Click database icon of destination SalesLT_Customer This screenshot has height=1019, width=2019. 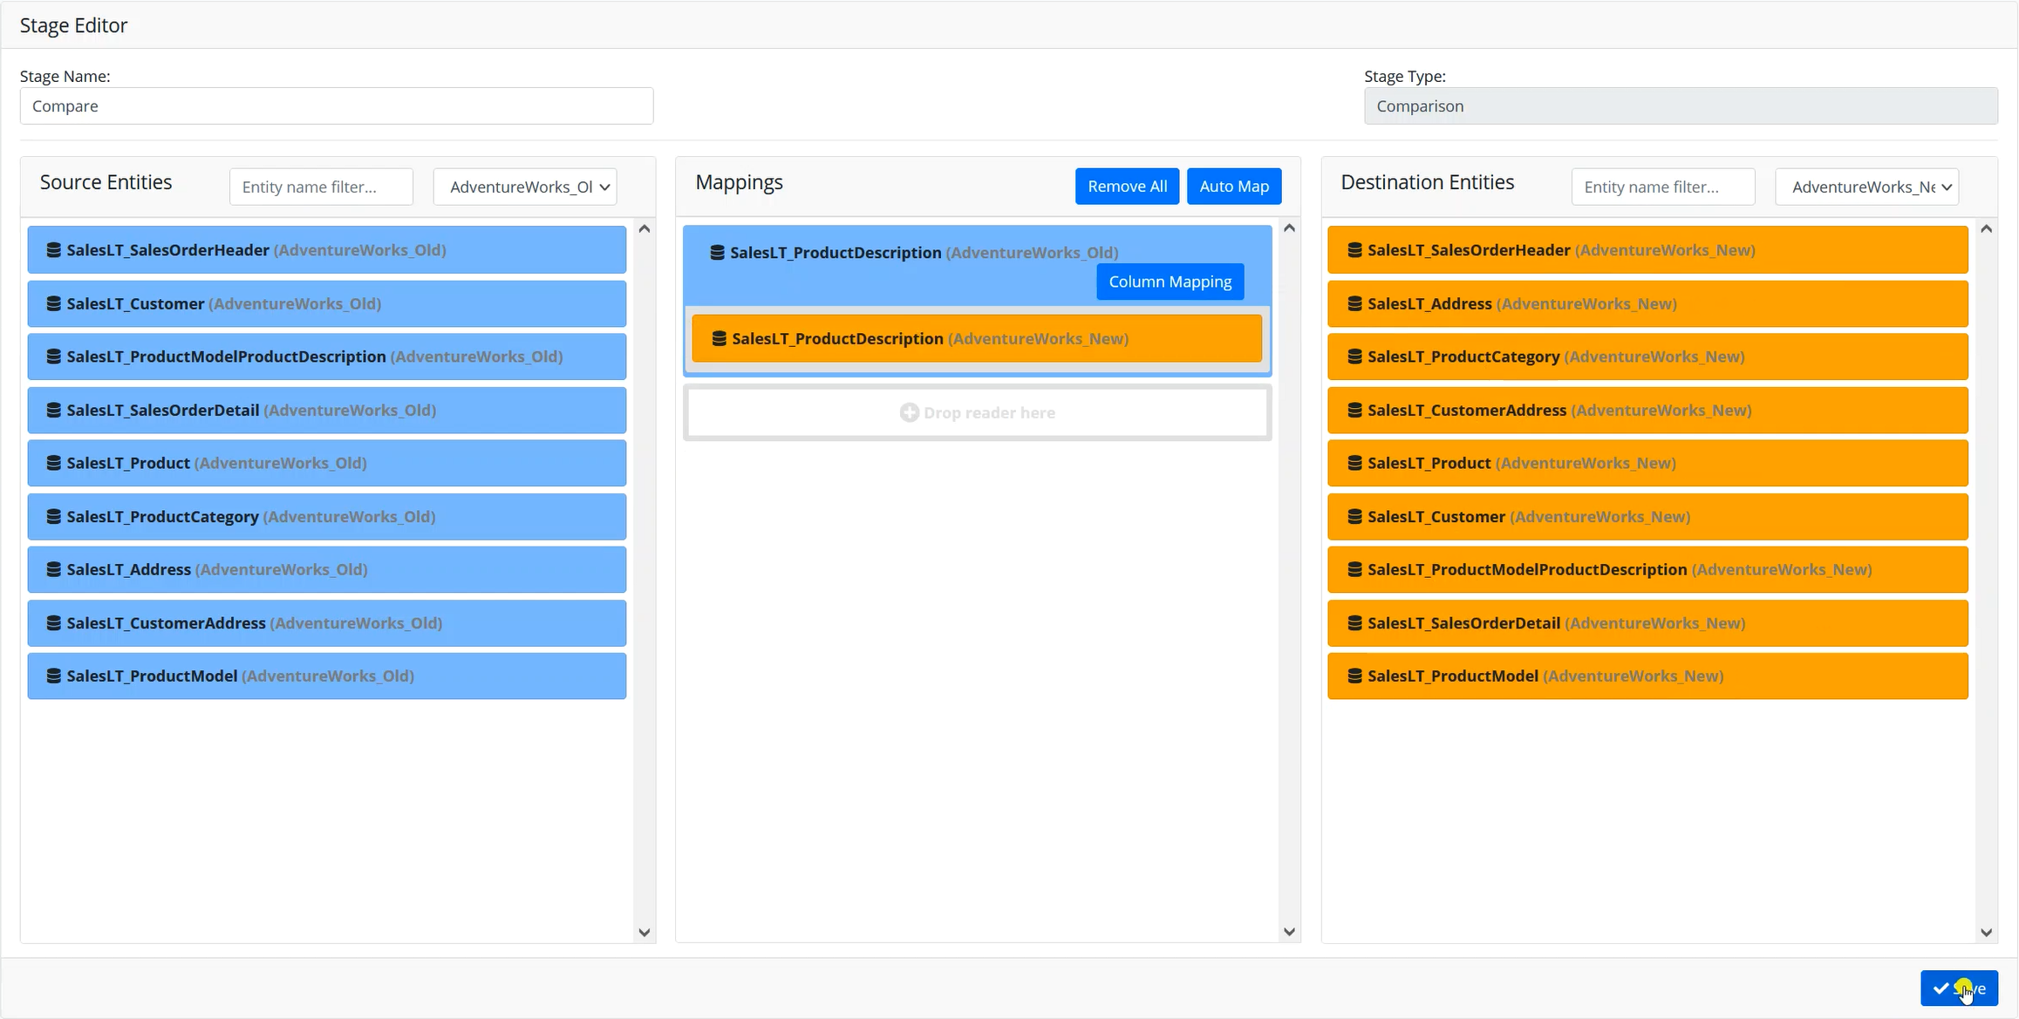[1354, 516]
